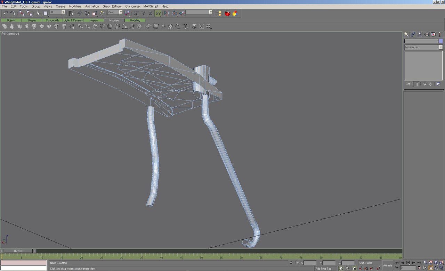445x271 pixels.
Task: Click the object name input field
Action: pos(421,41)
